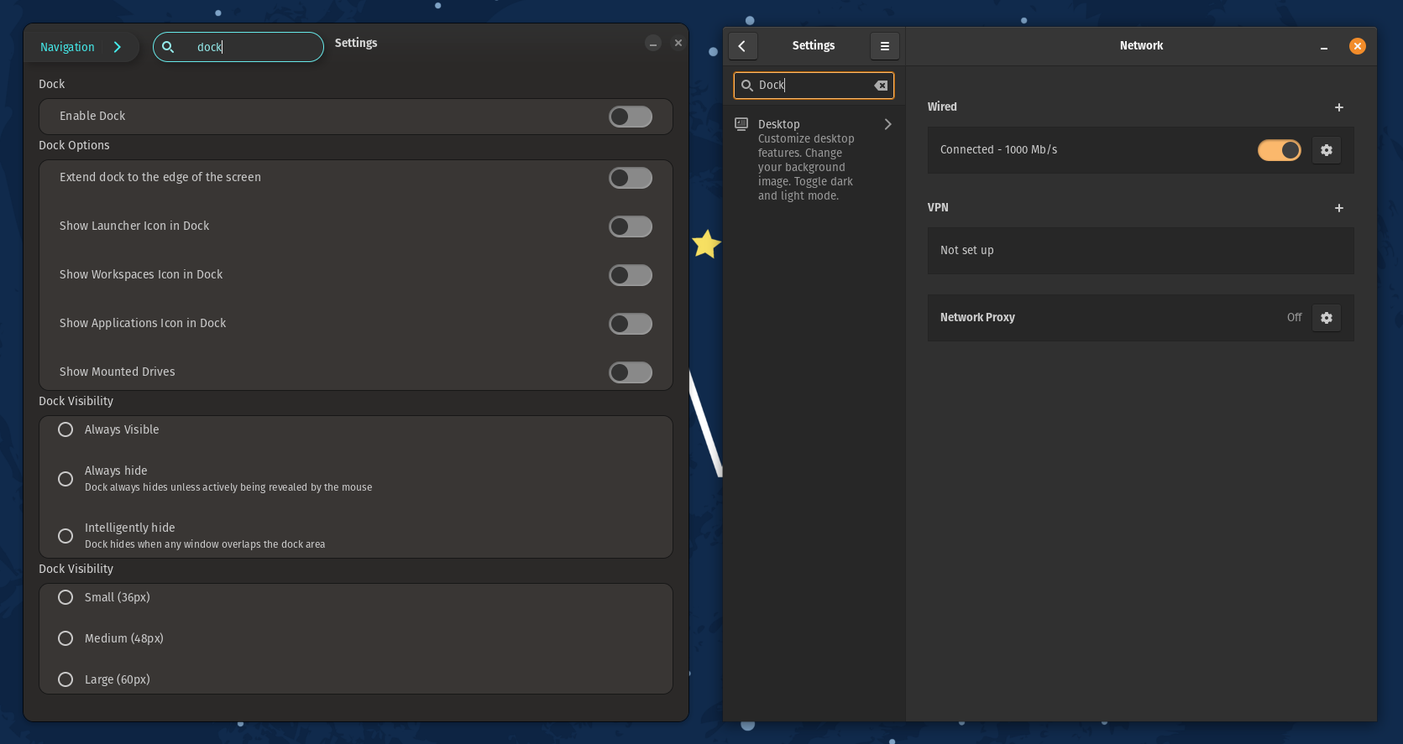
Task: Click the Navigation button
Action: [67, 47]
